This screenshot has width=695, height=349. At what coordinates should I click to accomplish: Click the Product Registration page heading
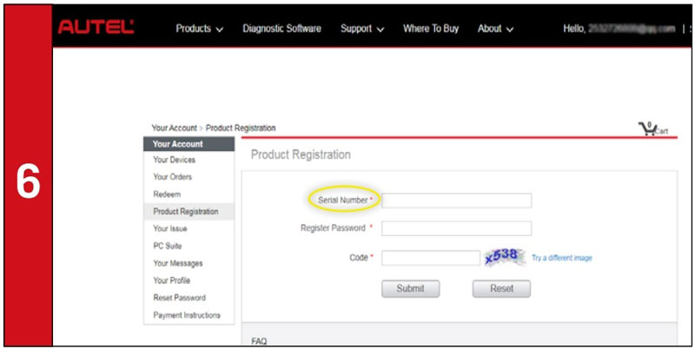coord(301,155)
